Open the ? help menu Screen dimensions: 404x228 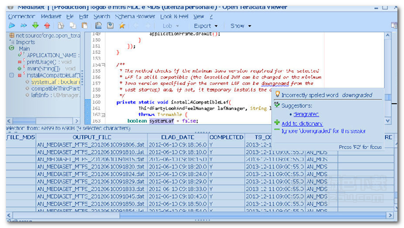(x=211, y=17)
